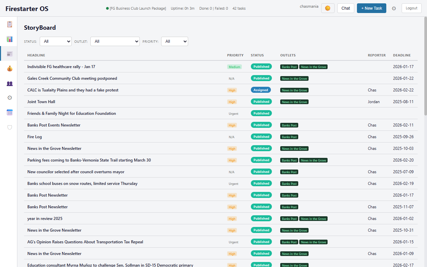Click the Deadline column header
The image size is (427, 267).
tap(402, 55)
